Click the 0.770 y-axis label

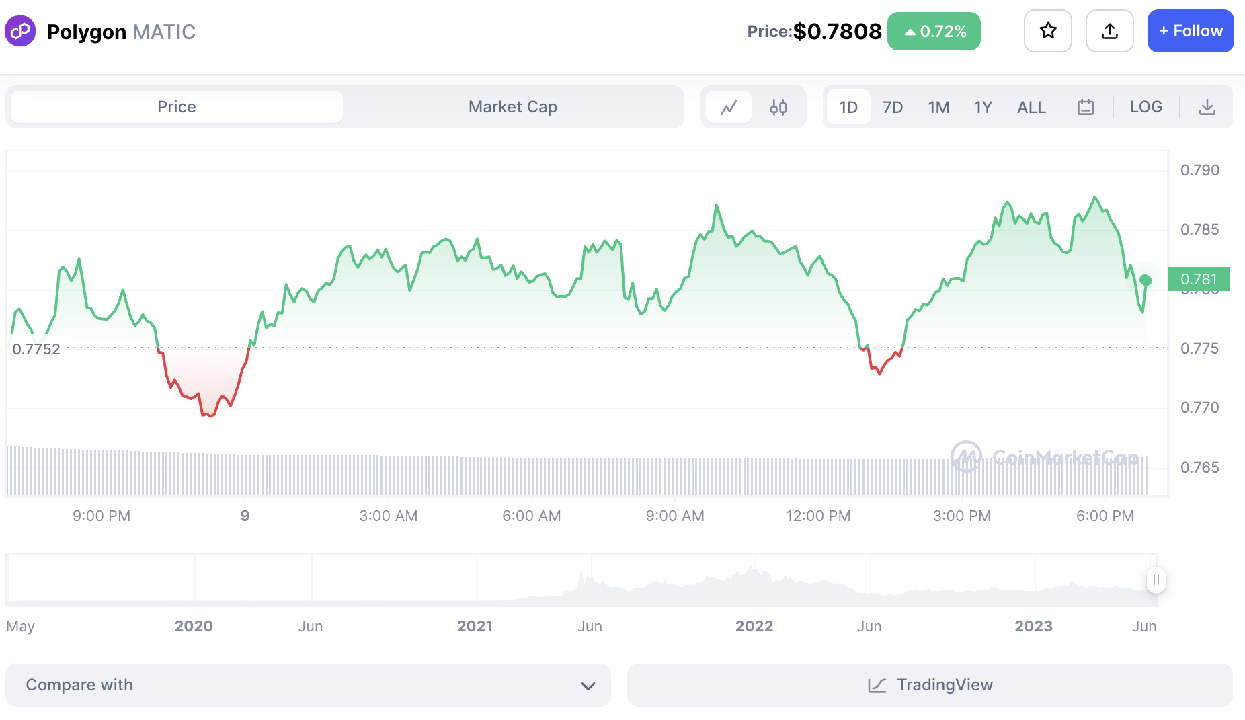(x=1199, y=407)
